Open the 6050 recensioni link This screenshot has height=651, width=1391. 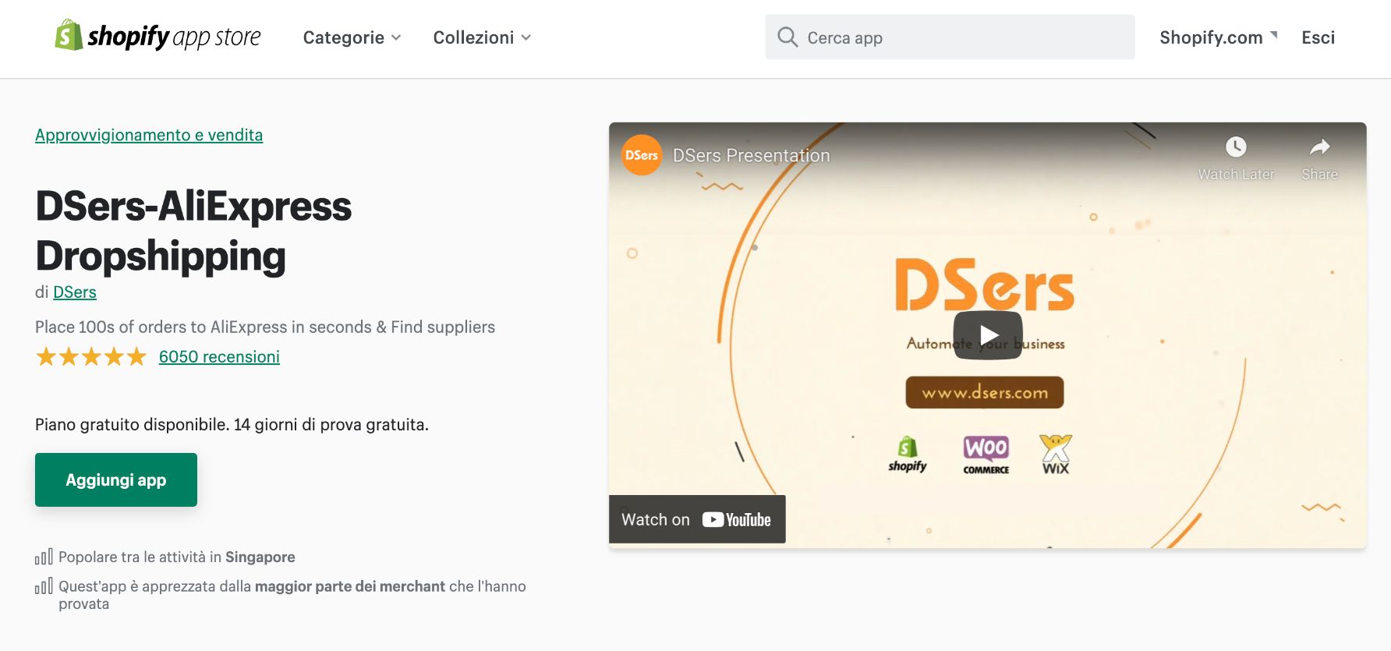(219, 357)
